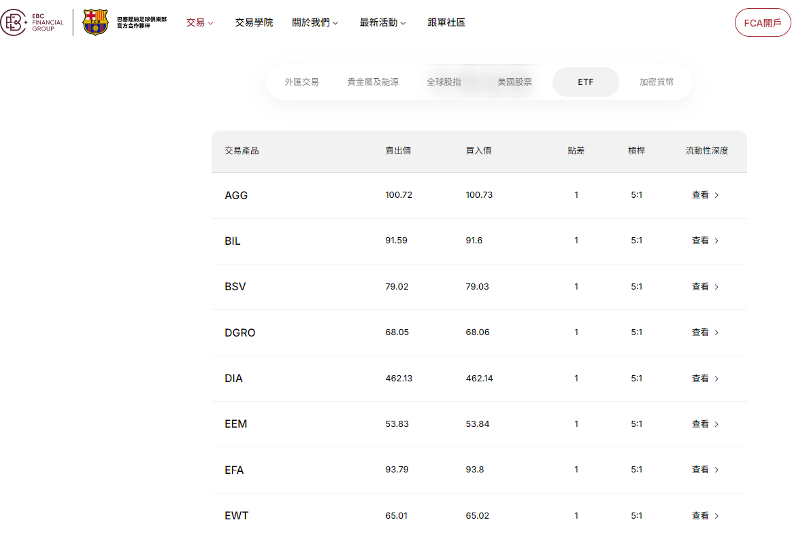
Task: View liquidity depth for EEM
Action: point(705,424)
